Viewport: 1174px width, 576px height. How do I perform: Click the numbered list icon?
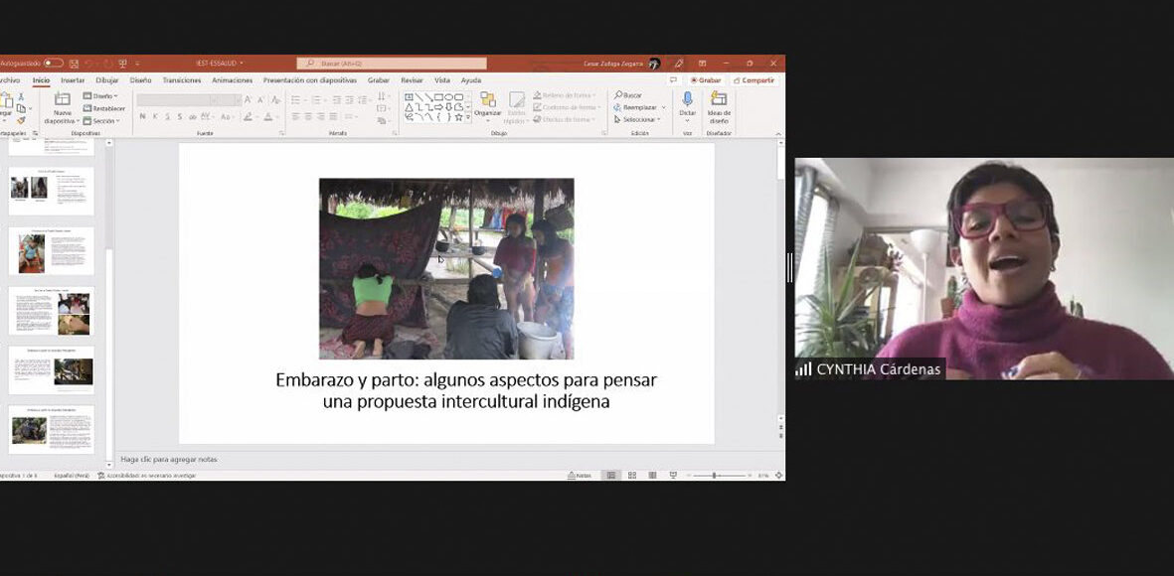point(316,100)
